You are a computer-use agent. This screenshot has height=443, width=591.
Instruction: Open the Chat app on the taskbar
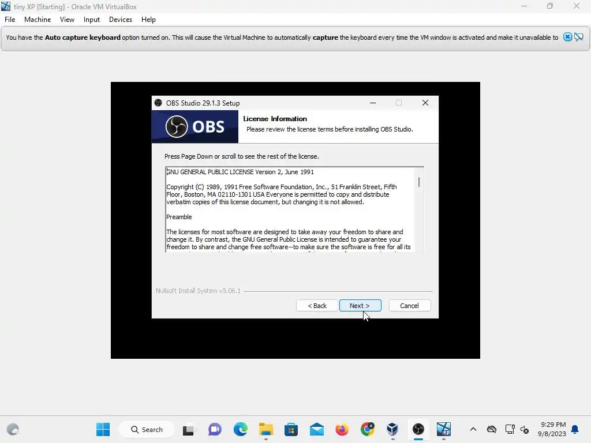tap(215, 429)
